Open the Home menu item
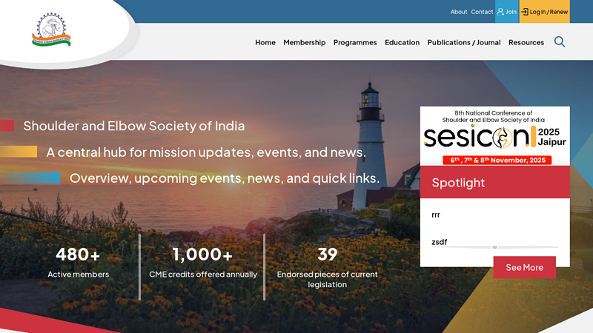The image size is (593, 333). point(265,42)
